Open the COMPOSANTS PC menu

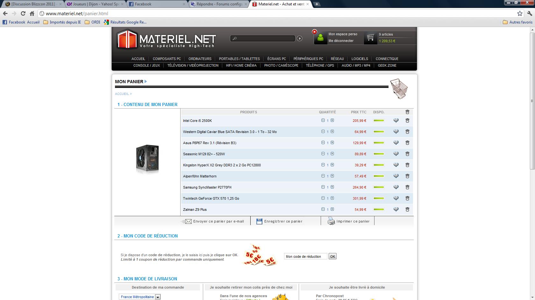(x=167, y=59)
